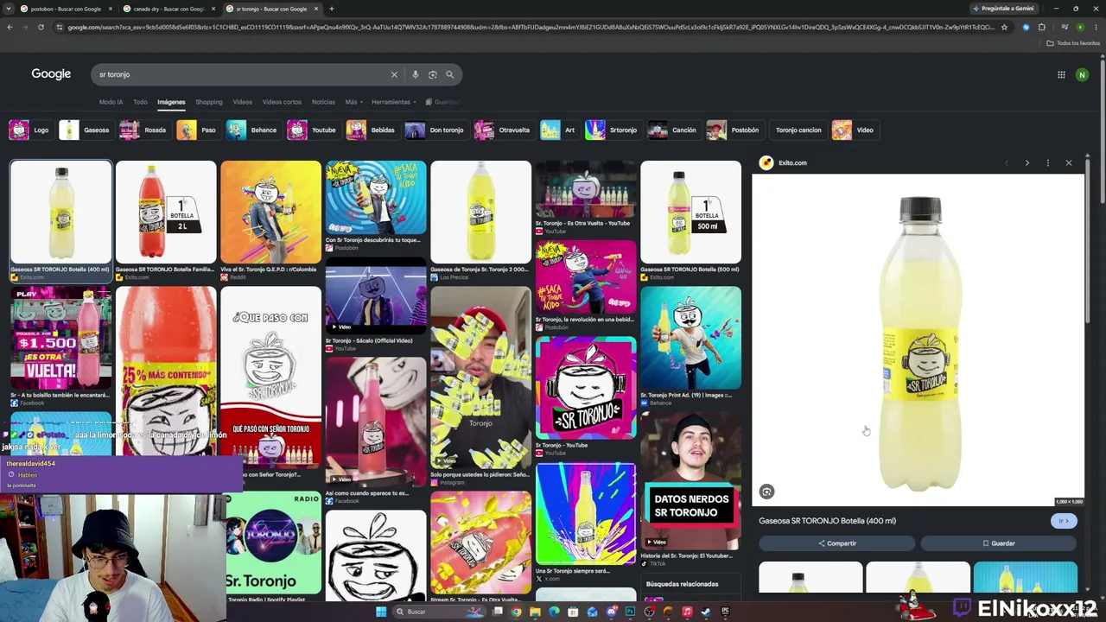Open Photoshop from the taskbar
Image resolution: width=1106 pixels, height=622 pixels.
pyautogui.click(x=630, y=612)
